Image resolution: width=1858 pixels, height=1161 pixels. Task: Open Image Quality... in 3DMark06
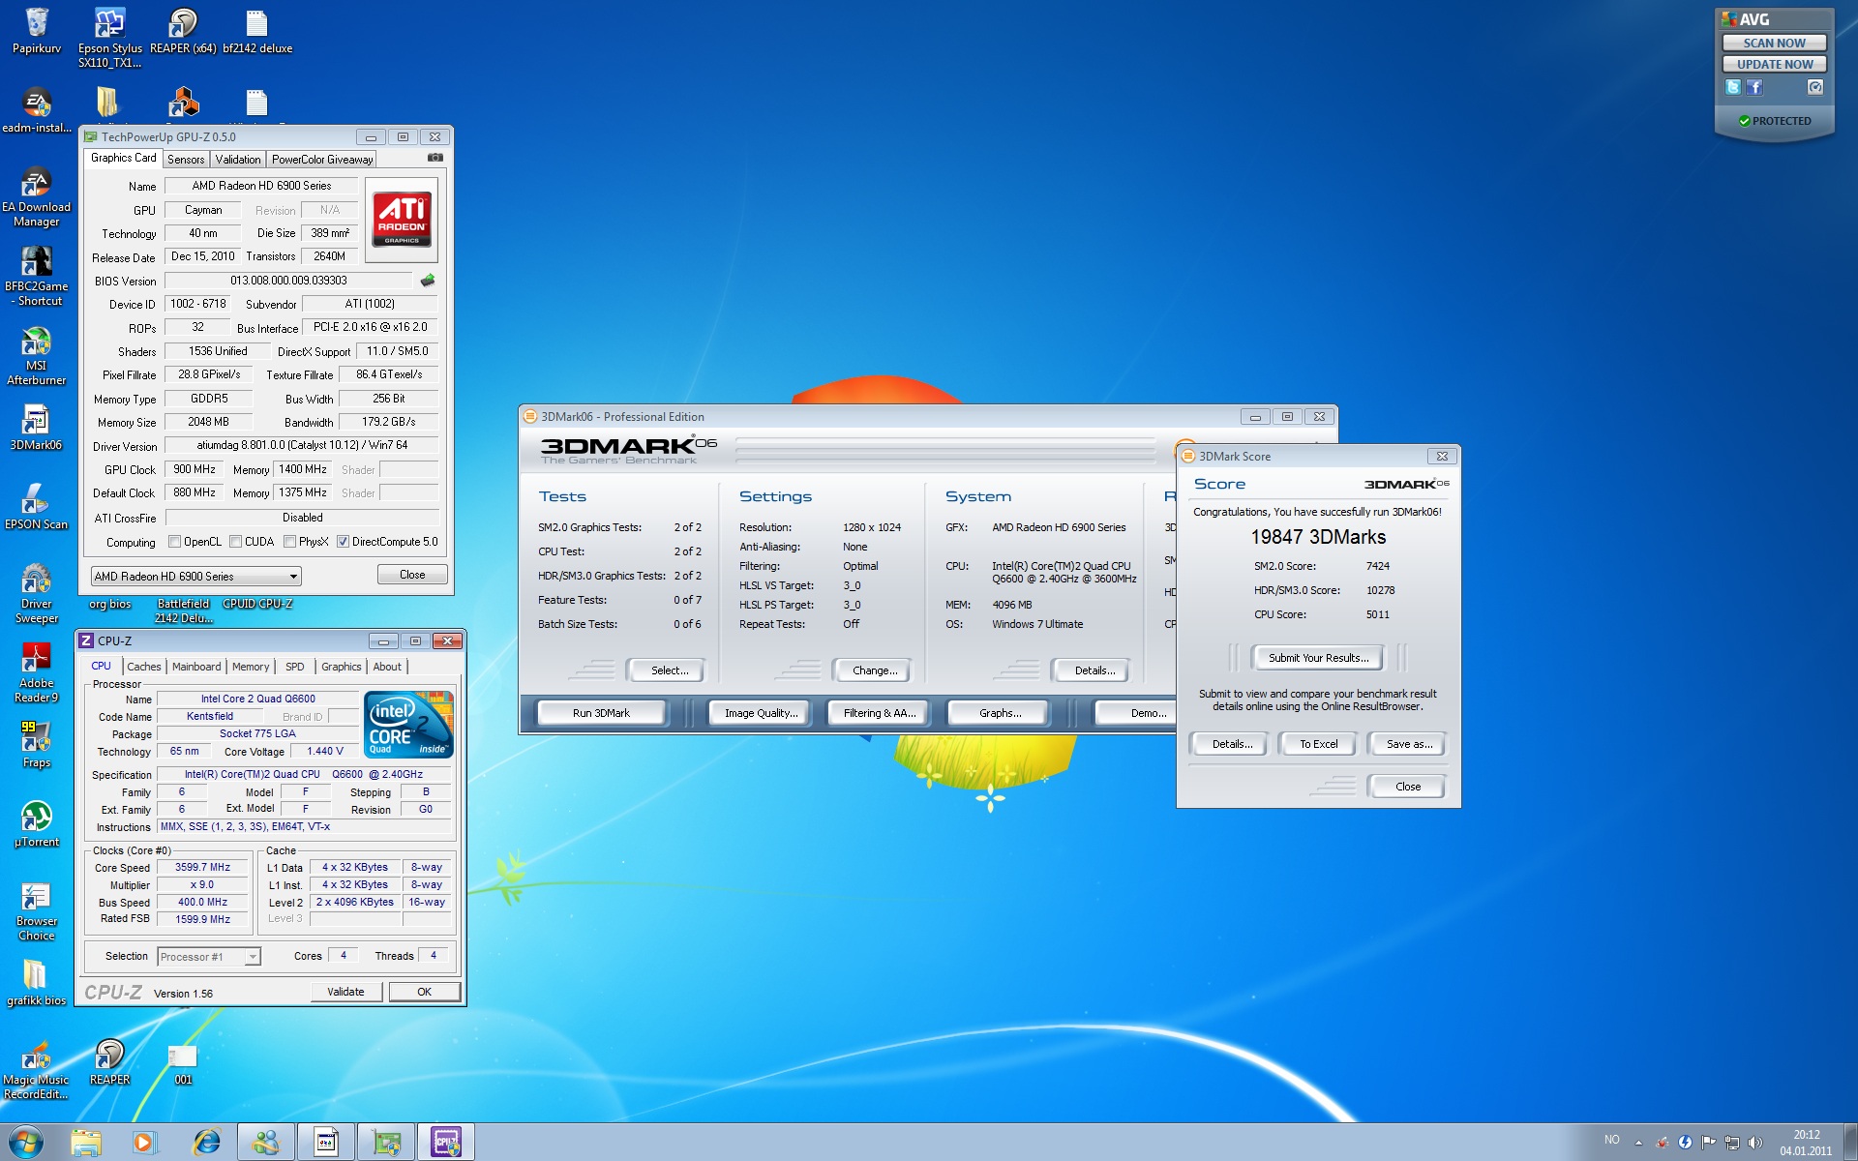pyautogui.click(x=761, y=713)
